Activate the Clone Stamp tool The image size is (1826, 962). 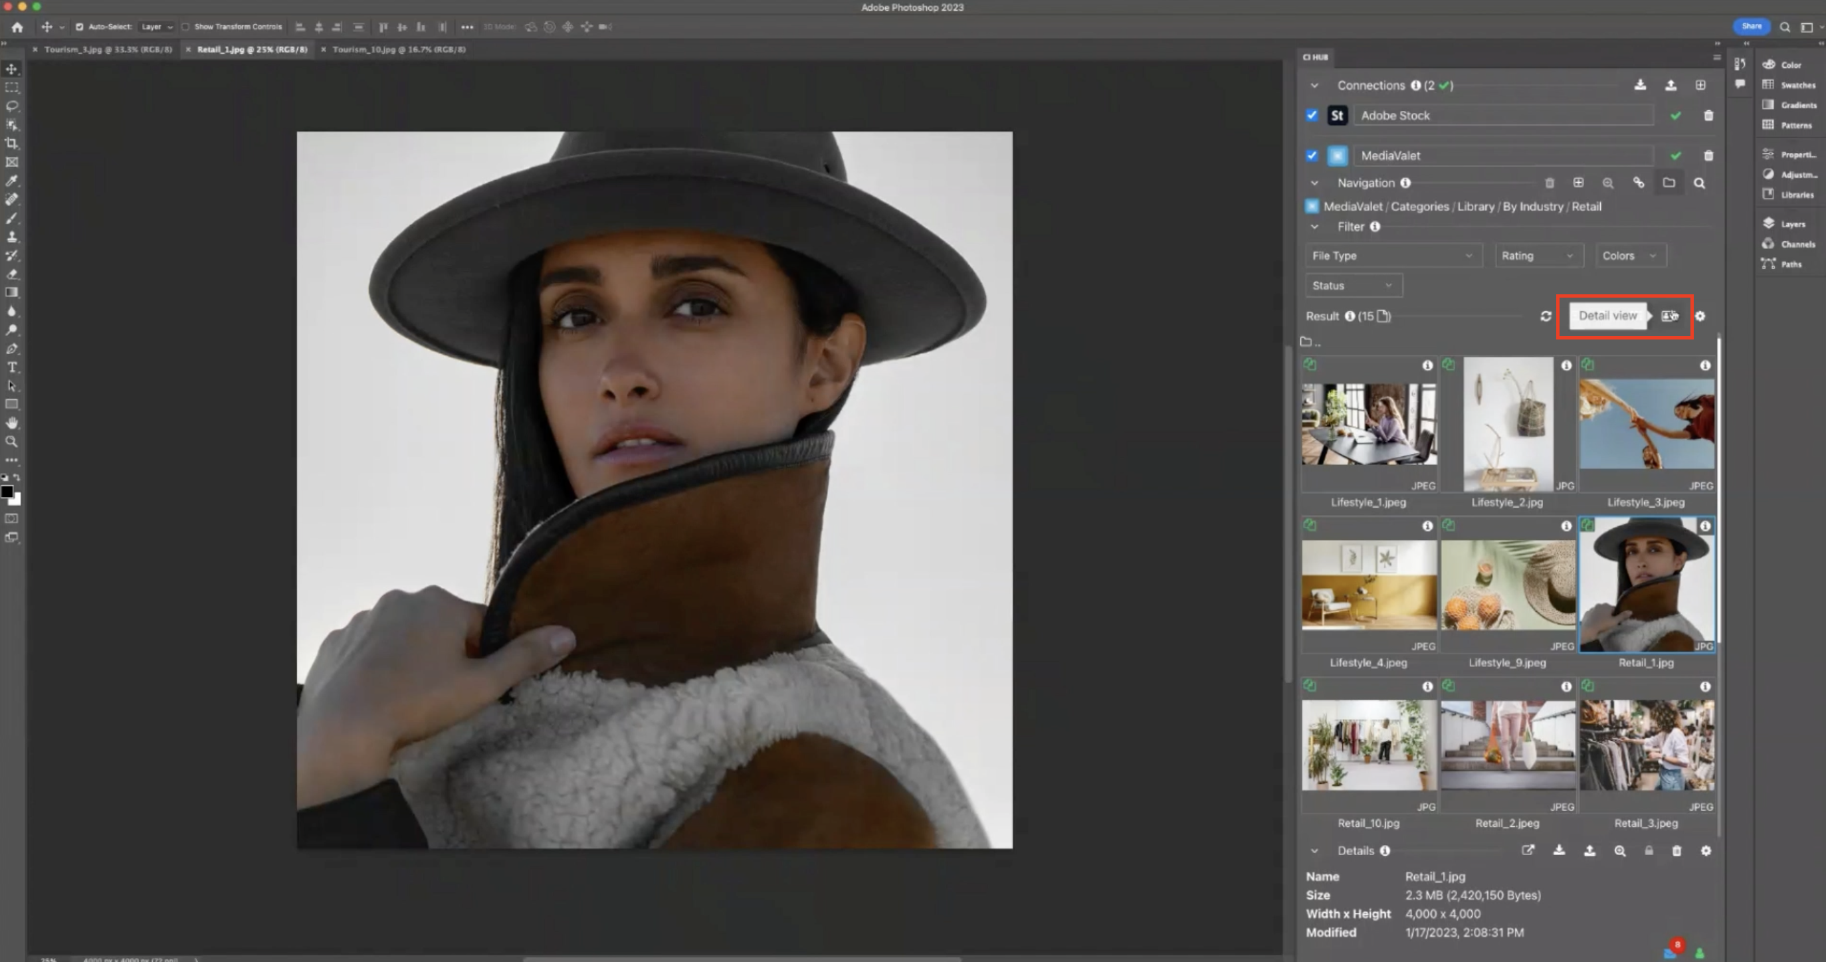point(12,237)
